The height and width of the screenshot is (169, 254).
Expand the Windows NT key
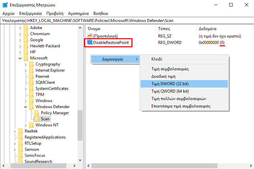(26, 125)
